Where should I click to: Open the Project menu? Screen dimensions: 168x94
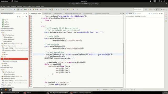click(29, 6)
